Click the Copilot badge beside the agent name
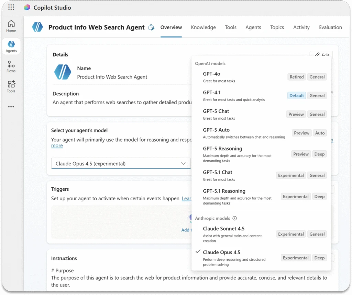 151,27
